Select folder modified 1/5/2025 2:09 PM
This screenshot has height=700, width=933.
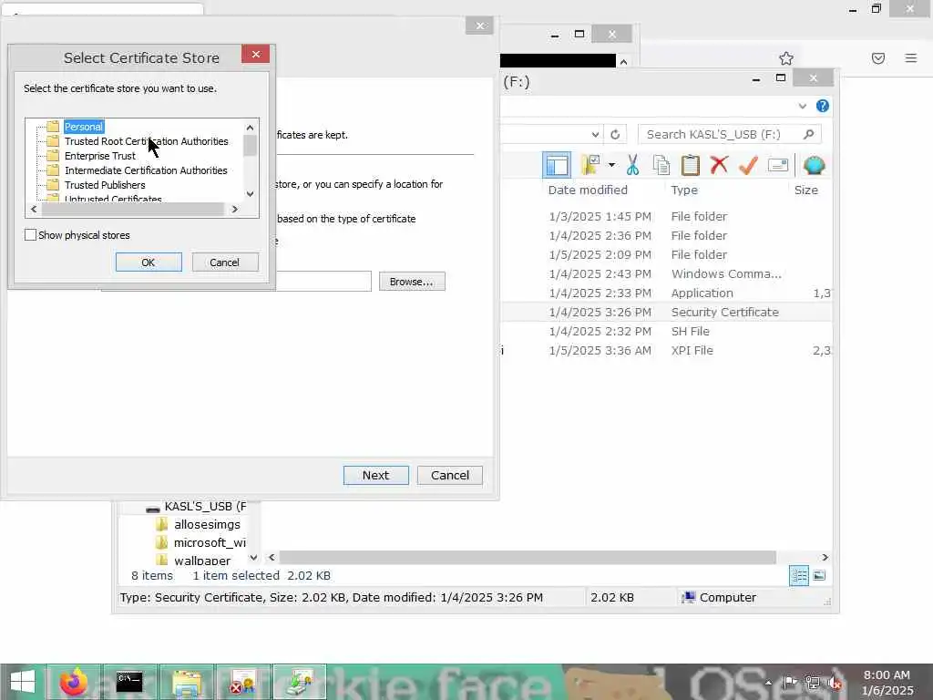point(666,254)
